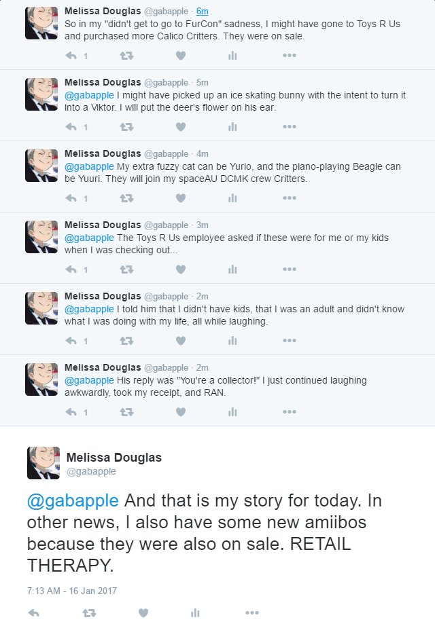Open the 6m timestamp link

[x=202, y=12]
